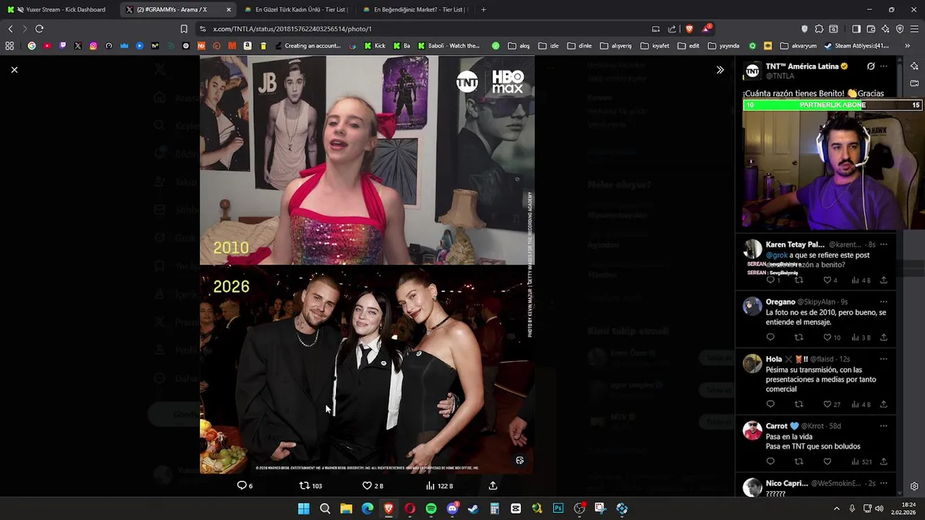925x520 pixels.
Task: Repost the photo showing 103 reposts
Action: (x=311, y=485)
